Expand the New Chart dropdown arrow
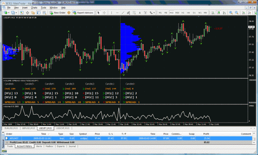Screen dimensions: 258x155 pyautogui.click(x=8, y=13)
